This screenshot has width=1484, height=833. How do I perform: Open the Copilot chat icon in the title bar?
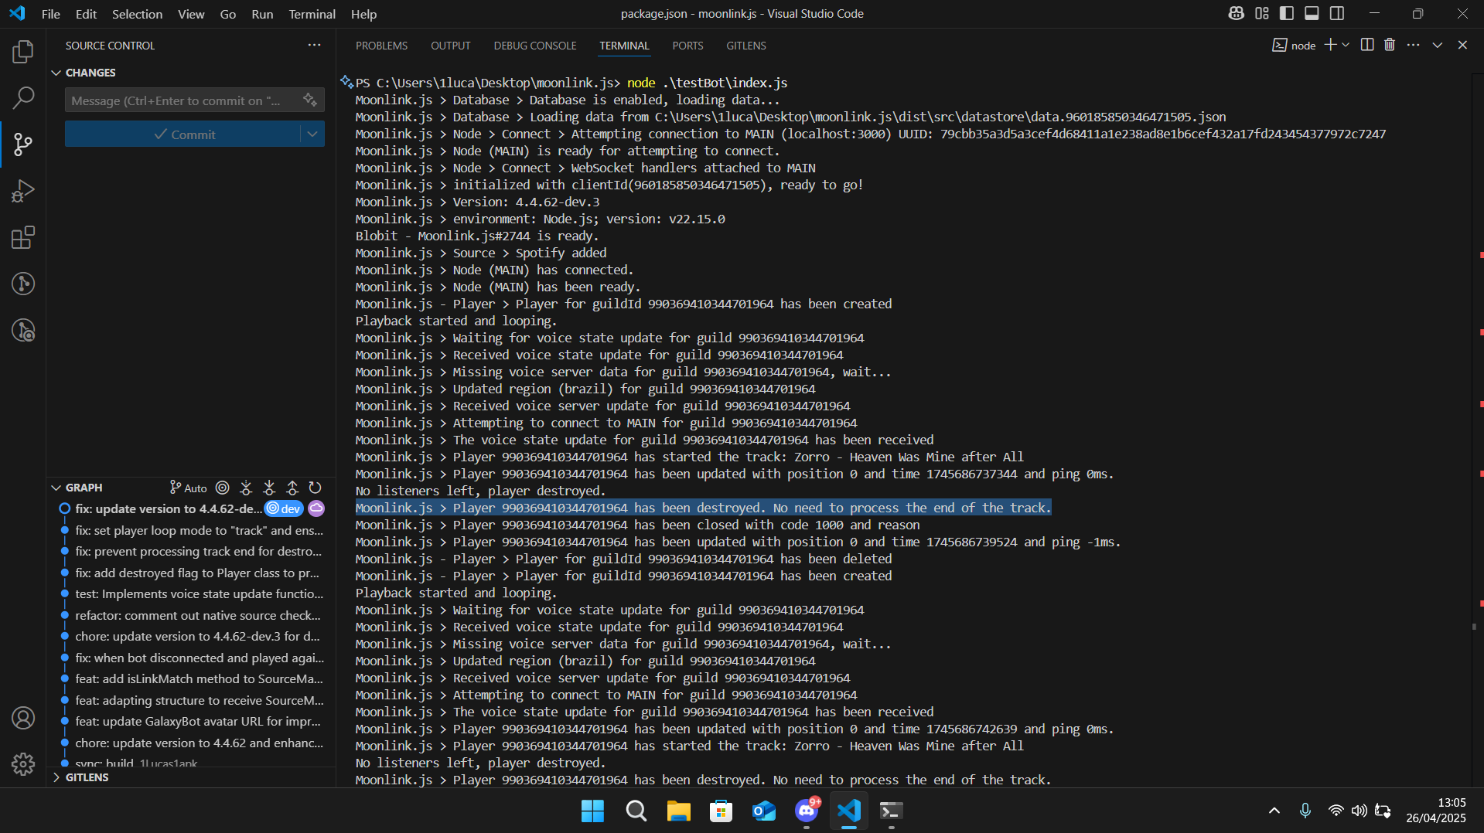click(x=1236, y=13)
